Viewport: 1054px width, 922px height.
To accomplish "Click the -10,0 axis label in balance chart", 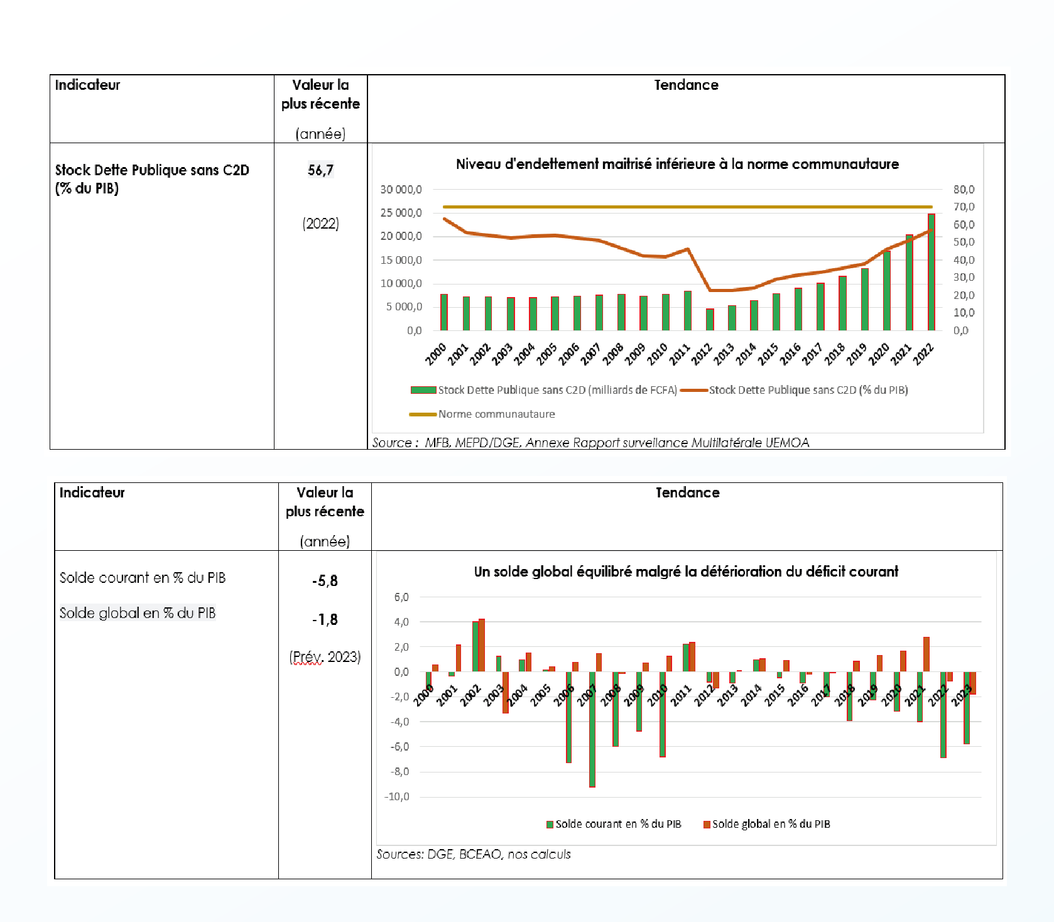I will (x=396, y=796).
